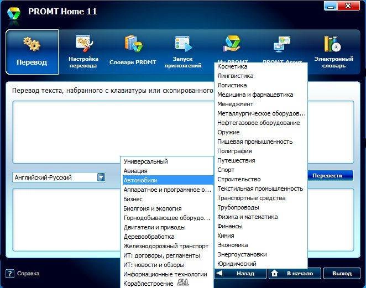Pick Пищевая промышленность topic

(x=261, y=142)
